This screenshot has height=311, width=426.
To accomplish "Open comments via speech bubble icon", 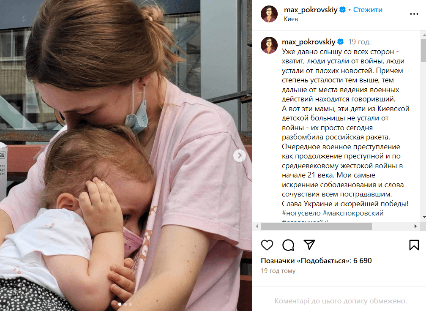I will tap(288, 245).
